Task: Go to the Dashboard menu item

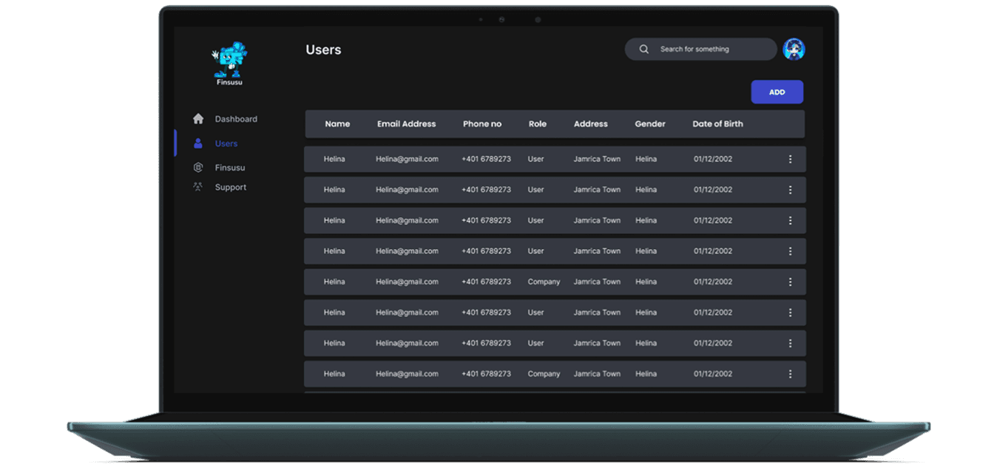Action: click(x=236, y=119)
